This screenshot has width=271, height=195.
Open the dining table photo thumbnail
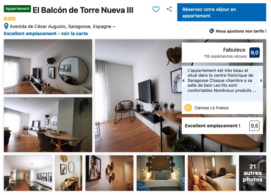[x=48, y=125]
